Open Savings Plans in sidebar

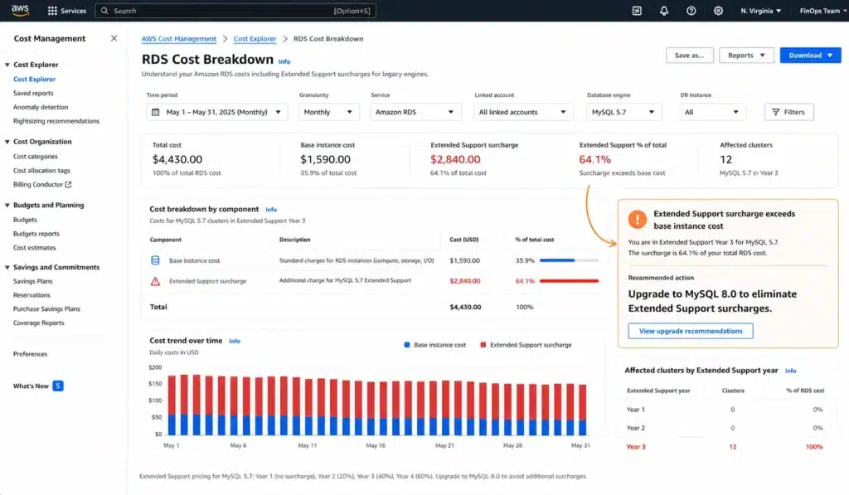[x=32, y=282]
